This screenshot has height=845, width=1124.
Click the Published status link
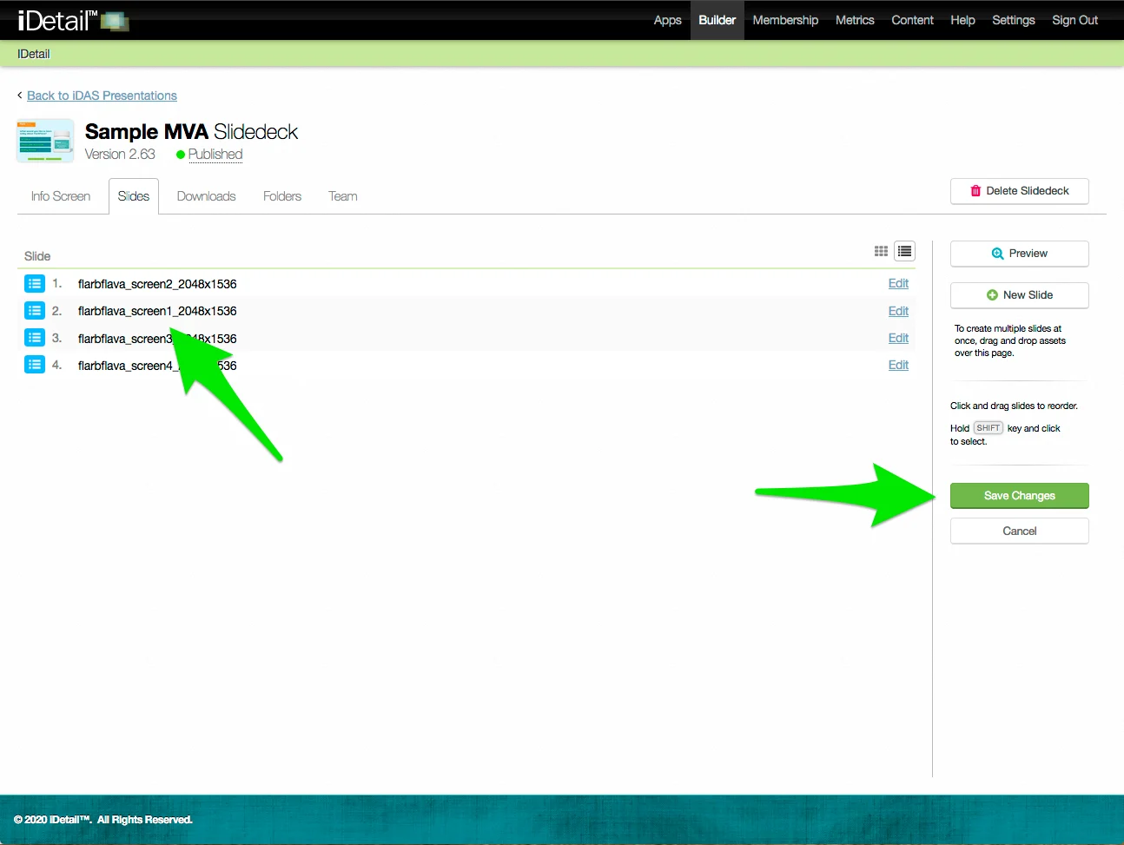[x=215, y=155]
